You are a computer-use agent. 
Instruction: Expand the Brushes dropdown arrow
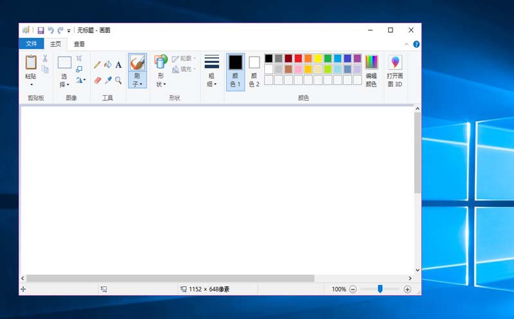(141, 84)
